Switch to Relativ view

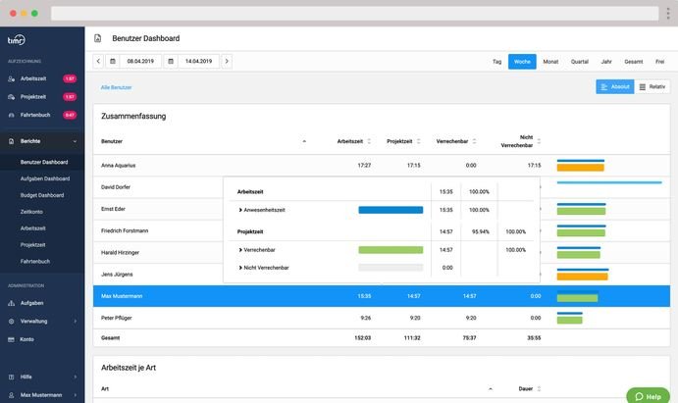[x=652, y=87]
